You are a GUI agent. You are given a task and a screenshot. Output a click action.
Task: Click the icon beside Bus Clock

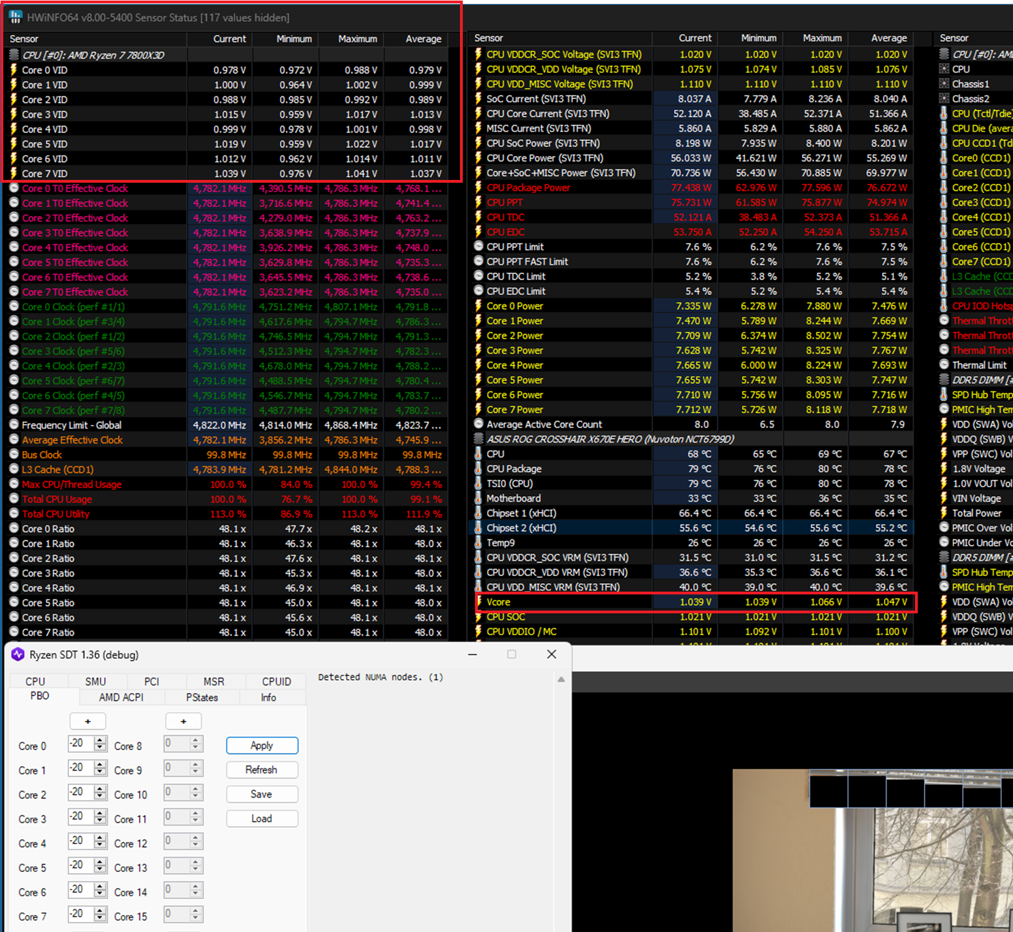pos(14,454)
